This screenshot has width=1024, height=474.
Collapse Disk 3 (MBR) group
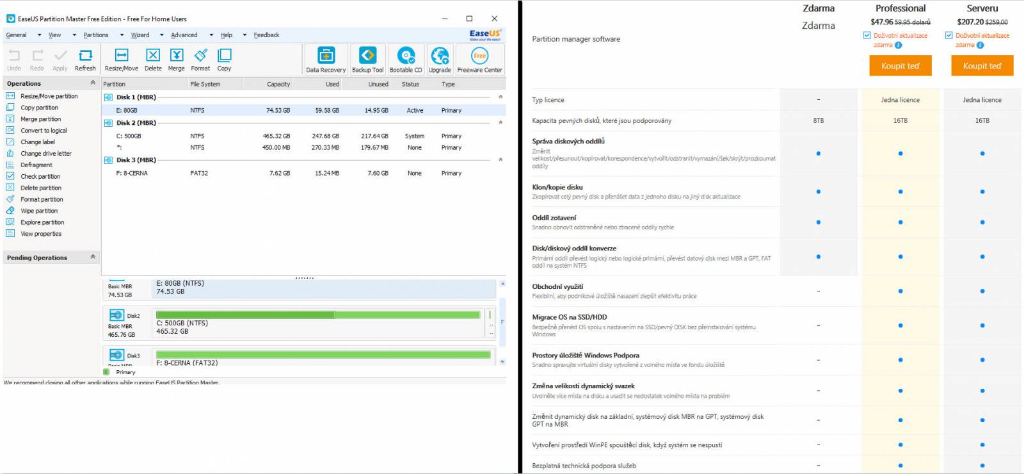point(500,159)
